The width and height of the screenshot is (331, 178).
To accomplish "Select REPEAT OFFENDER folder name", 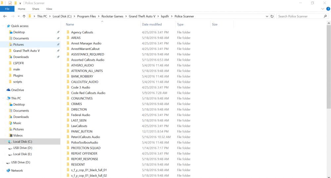I will [84, 153].
